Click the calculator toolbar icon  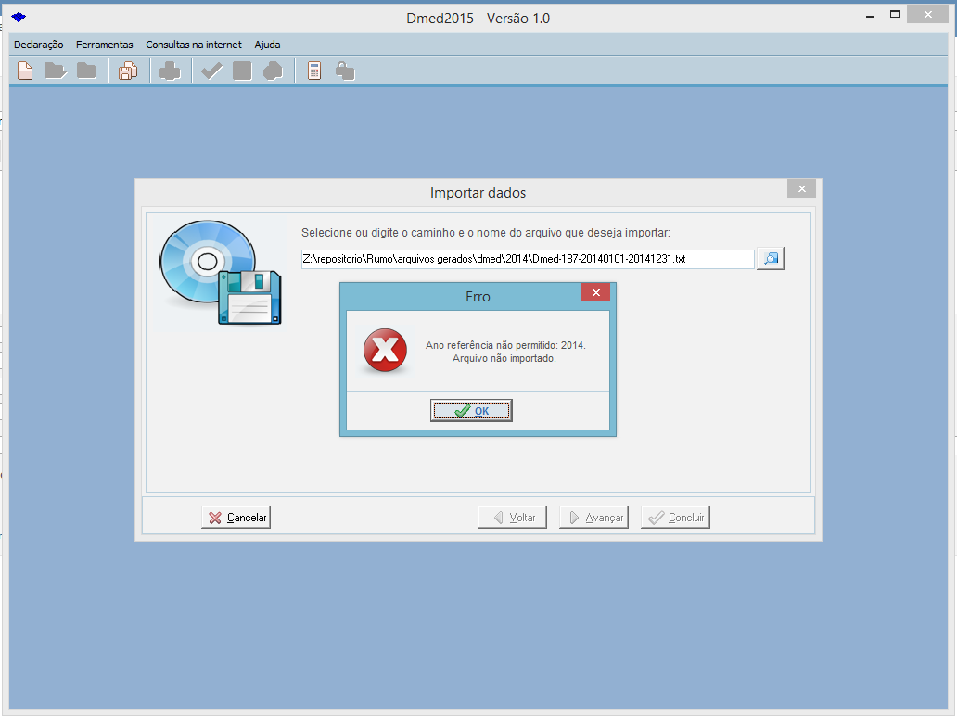click(x=314, y=71)
